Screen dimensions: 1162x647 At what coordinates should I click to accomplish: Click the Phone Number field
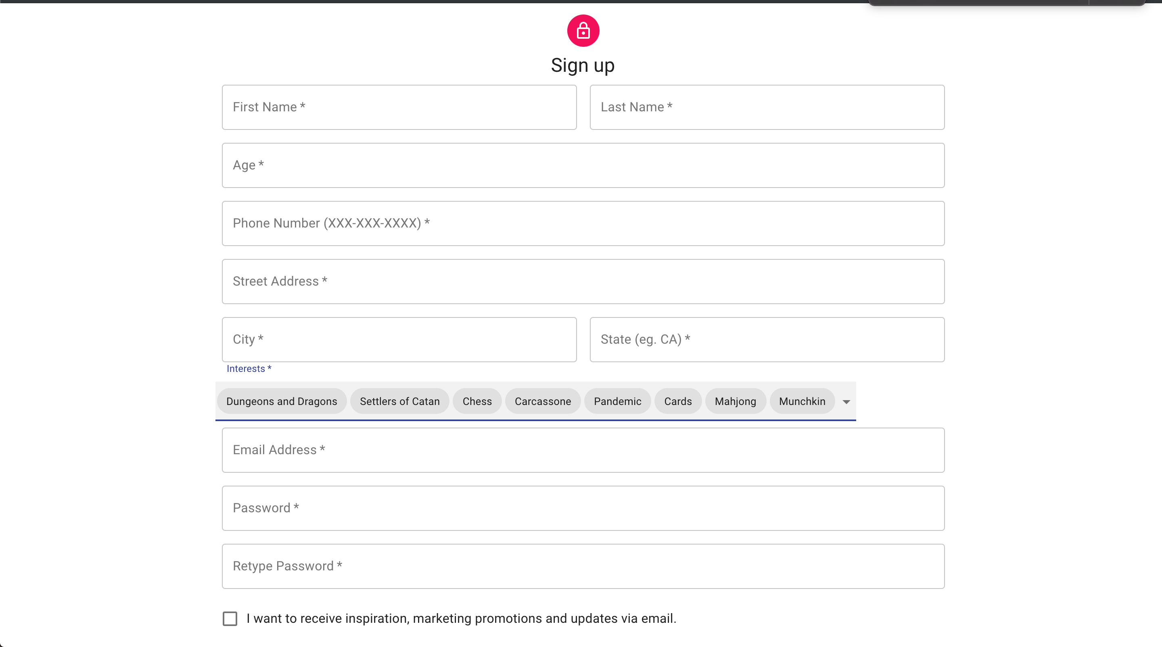[583, 223]
